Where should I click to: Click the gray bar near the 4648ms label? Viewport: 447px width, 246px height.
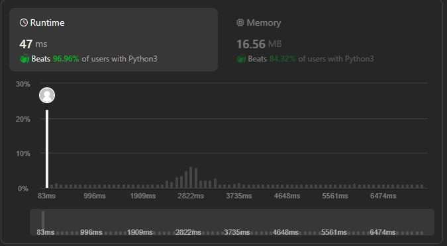(287, 186)
